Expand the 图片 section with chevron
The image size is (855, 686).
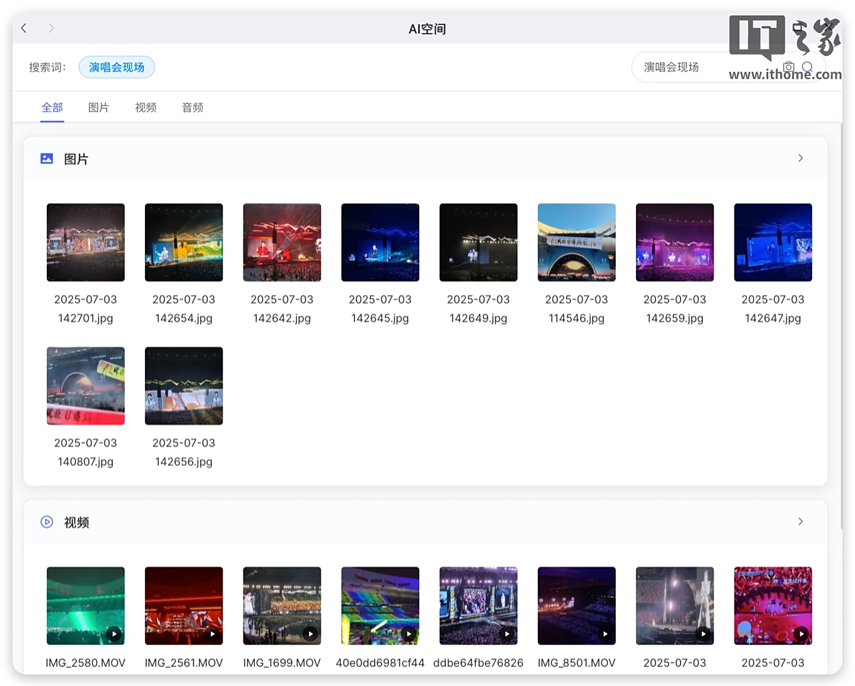coord(800,158)
